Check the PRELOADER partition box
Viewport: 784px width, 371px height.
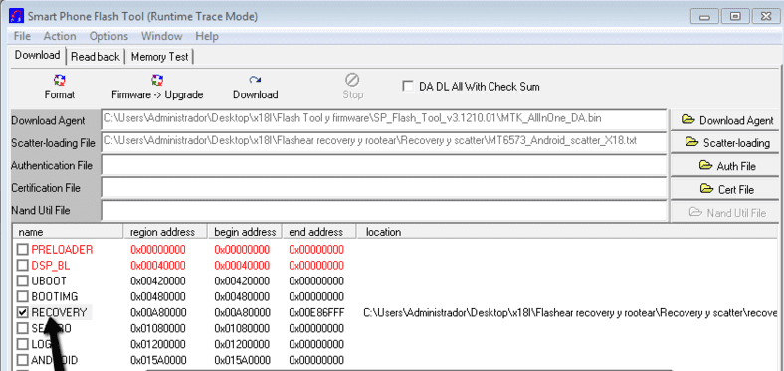click(23, 249)
